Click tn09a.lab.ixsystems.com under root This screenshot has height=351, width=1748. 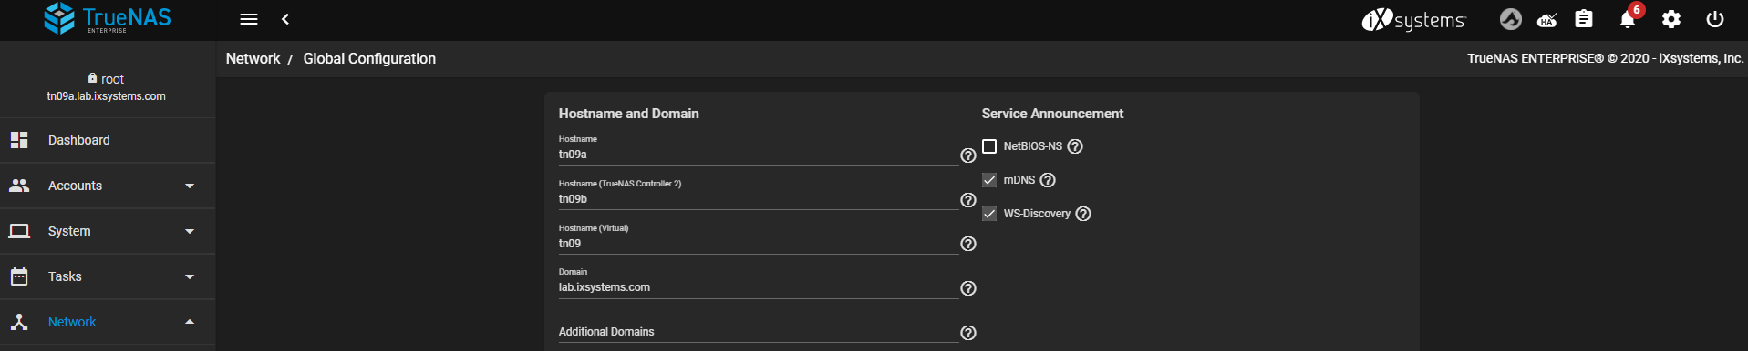point(107,96)
